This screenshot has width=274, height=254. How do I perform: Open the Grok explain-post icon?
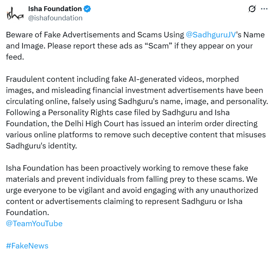click(x=252, y=9)
